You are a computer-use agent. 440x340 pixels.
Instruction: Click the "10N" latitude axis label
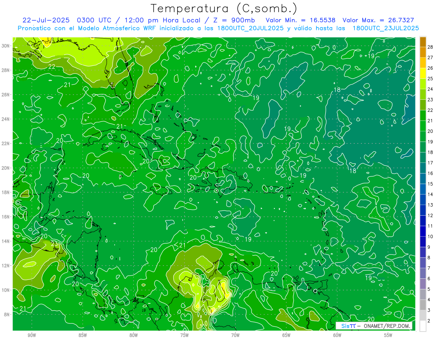coord(5,290)
